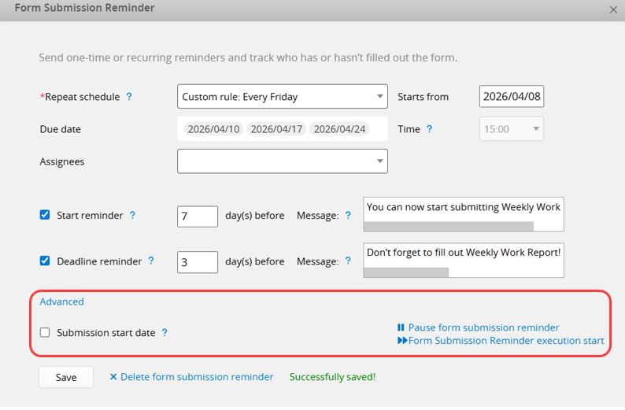Click help icon beside Start reminder Message

point(348,215)
